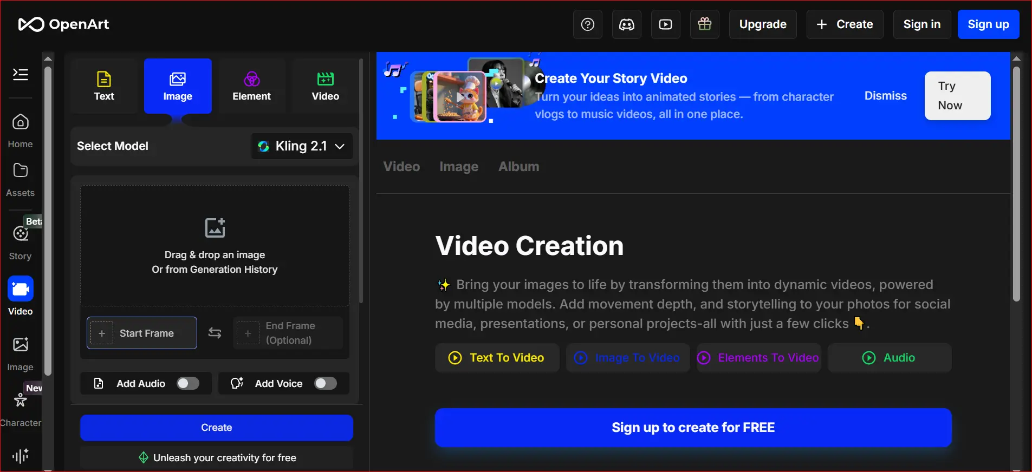Click Sign up to create for FREE
This screenshot has width=1032, height=472.
[x=693, y=428]
